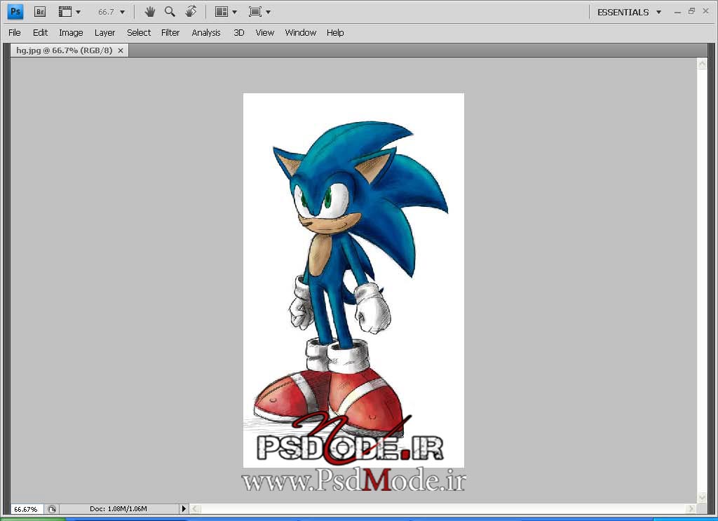Screen dimensions: 718x521
Task: Open the status bar info options arrow
Action: tap(184, 508)
